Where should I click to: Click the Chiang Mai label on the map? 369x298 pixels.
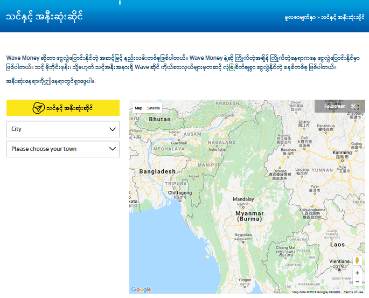(x=286, y=248)
